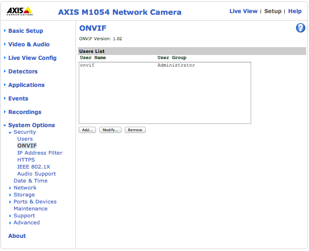Click the User Group column header

click(x=172, y=58)
